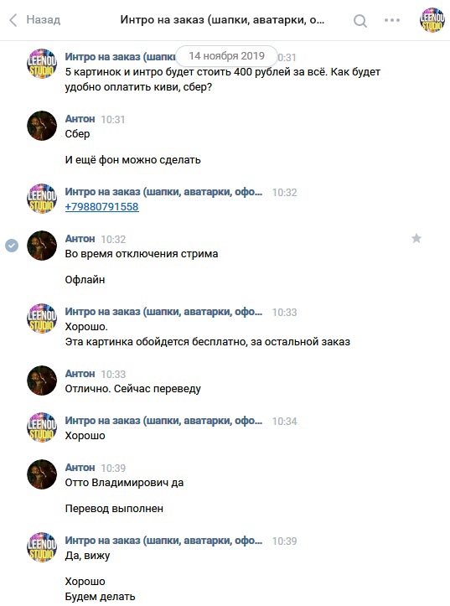Click the back chevron arrow icon

click(13, 20)
